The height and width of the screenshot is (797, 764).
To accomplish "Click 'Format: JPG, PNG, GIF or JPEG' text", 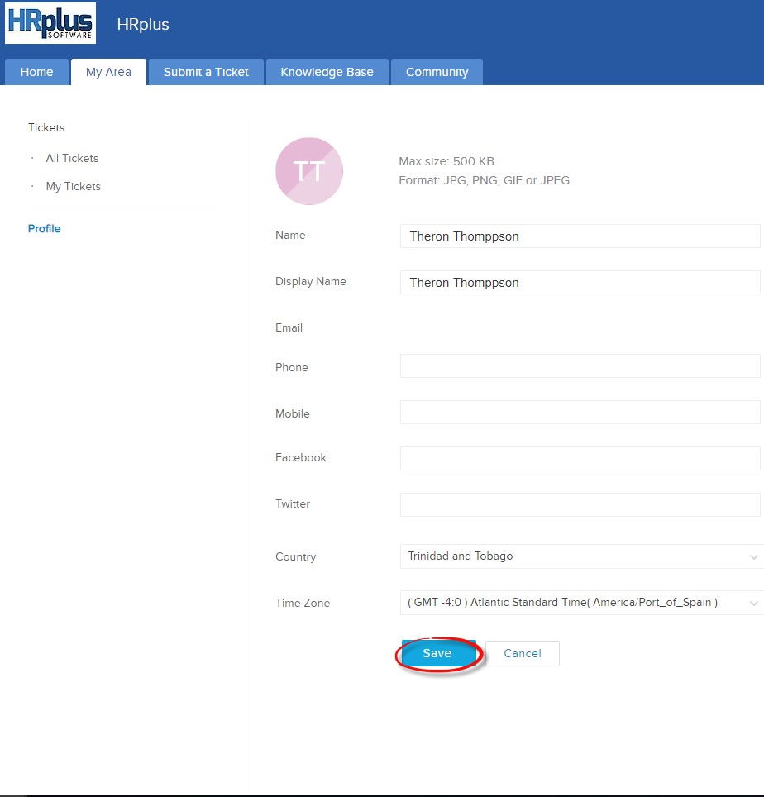I will 484,180.
